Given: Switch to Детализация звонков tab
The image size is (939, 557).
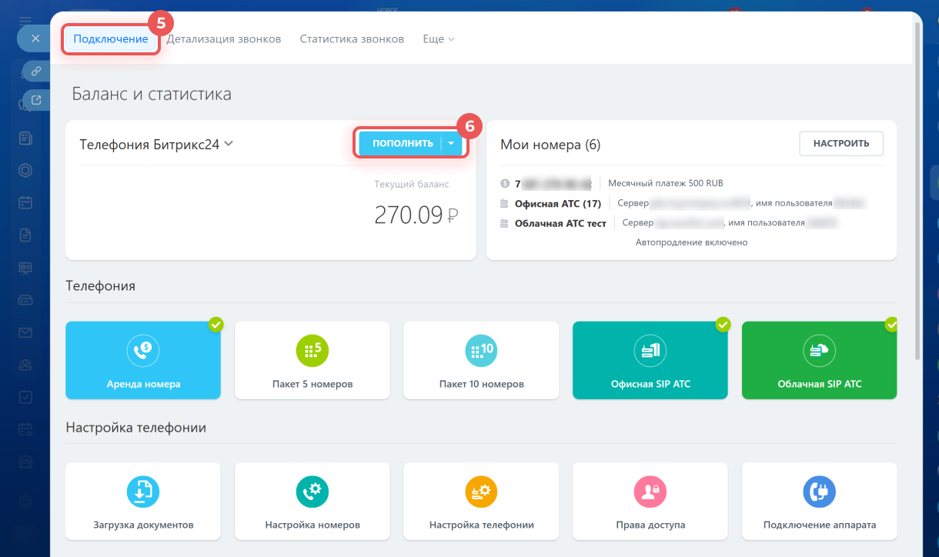Looking at the screenshot, I should [224, 39].
